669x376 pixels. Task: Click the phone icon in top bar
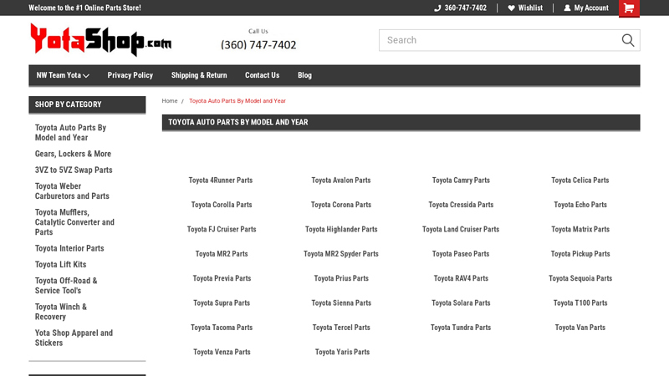[x=437, y=8]
